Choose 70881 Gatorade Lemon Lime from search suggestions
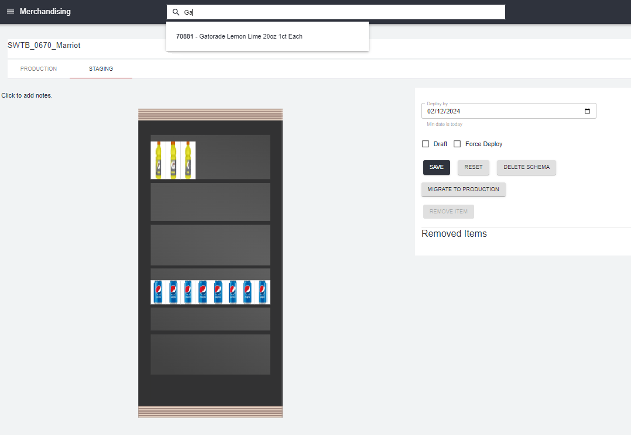The width and height of the screenshot is (631, 435). click(239, 36)
